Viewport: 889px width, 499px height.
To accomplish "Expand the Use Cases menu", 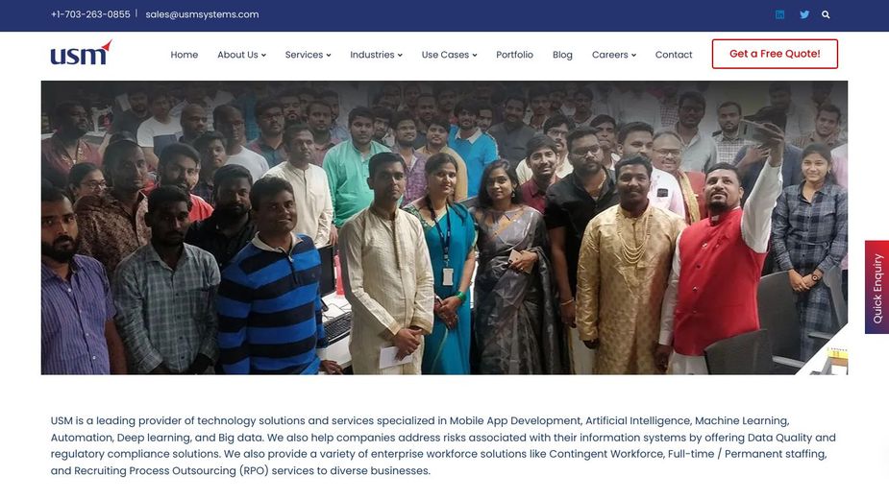I will 449,55.
